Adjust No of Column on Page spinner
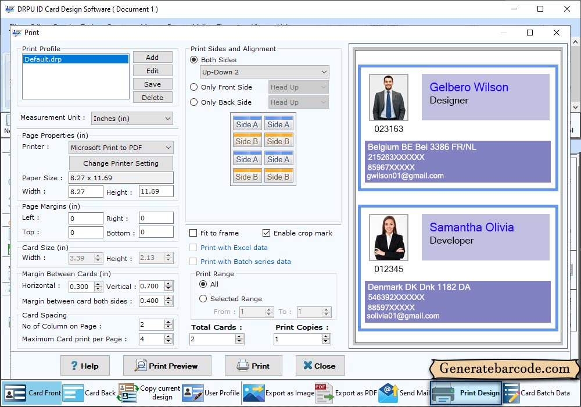Screen dimensions: 581x407 click(x=168, y=324)
